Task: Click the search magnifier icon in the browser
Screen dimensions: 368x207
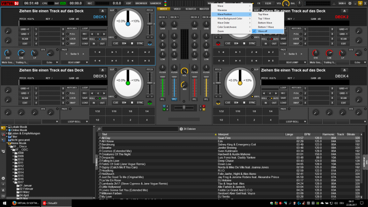Action: 99,129
